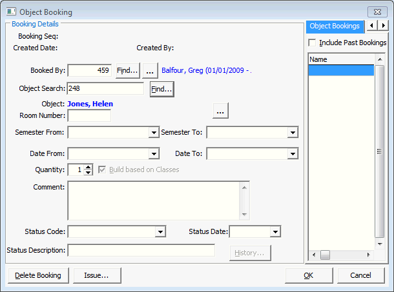The height and width of the screenshot is (292, 394).
Task: Expand the Date From dropdown
Action: tap(154, 153)
